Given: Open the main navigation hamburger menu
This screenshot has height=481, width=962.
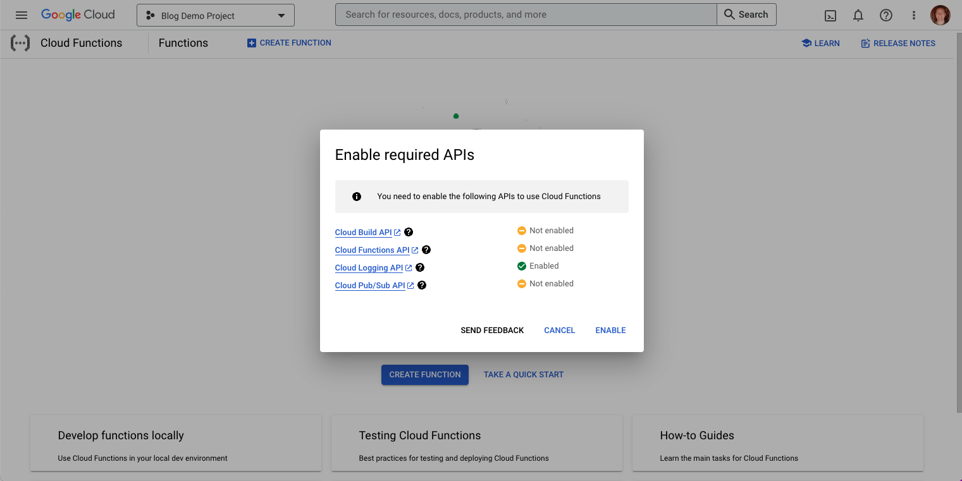Looking at the screenshot, I should pos(22,15).
